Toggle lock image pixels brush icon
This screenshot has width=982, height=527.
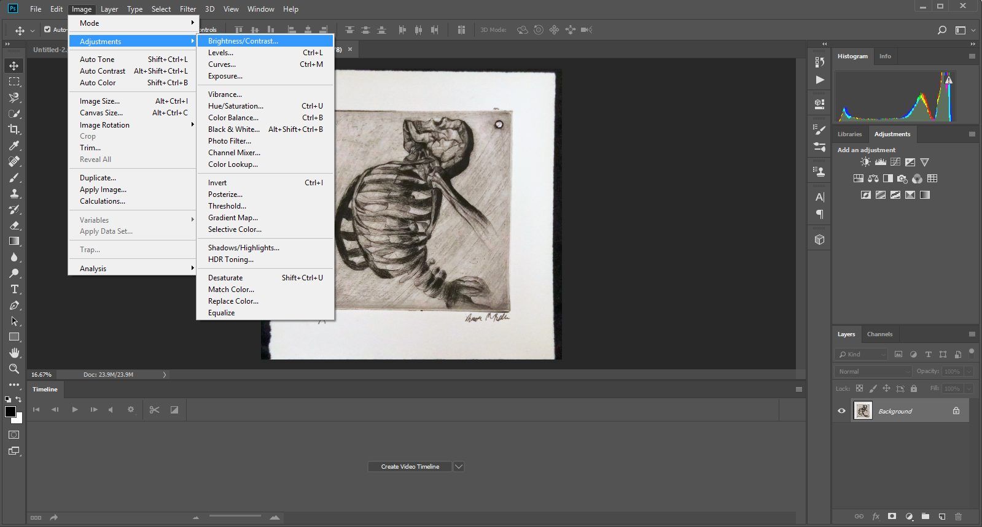point(873,388)
